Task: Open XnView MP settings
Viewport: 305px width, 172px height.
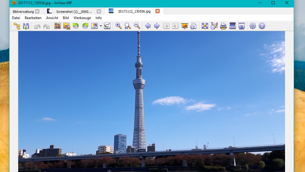Action: pyautogui.click(x=253, y=26)
